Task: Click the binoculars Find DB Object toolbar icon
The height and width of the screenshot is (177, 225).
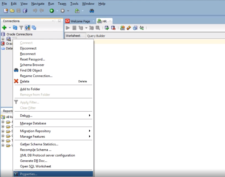Action: tap(92, 11)
